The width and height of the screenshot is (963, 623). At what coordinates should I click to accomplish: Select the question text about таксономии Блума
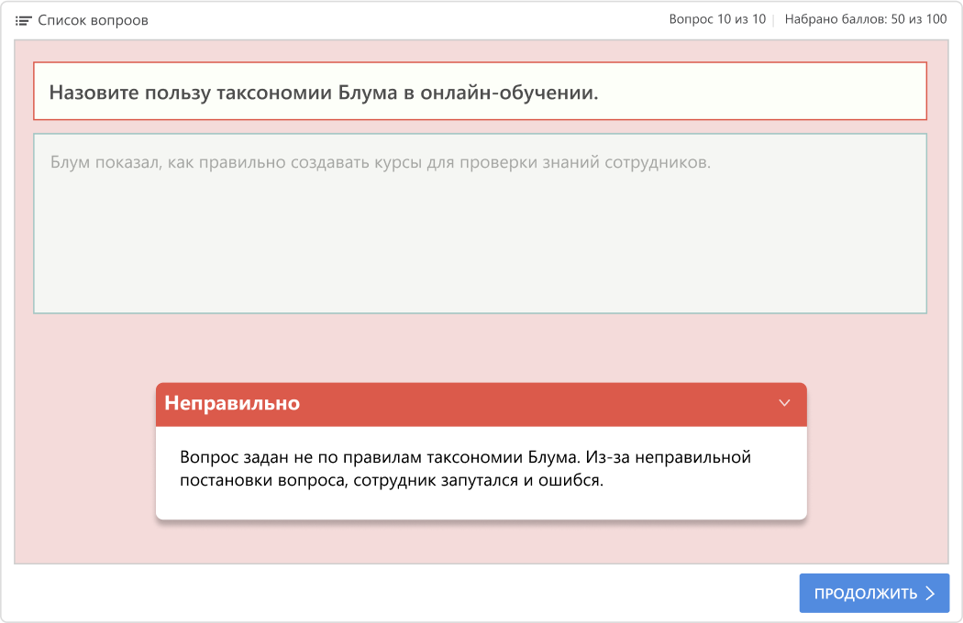(x=323, y=93)
